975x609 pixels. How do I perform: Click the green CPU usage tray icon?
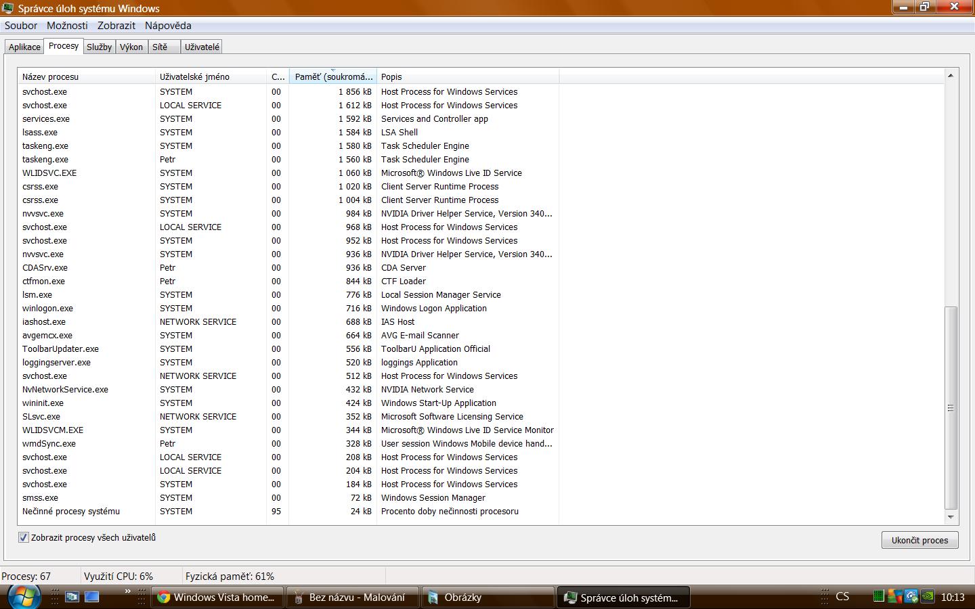[878, 597]
